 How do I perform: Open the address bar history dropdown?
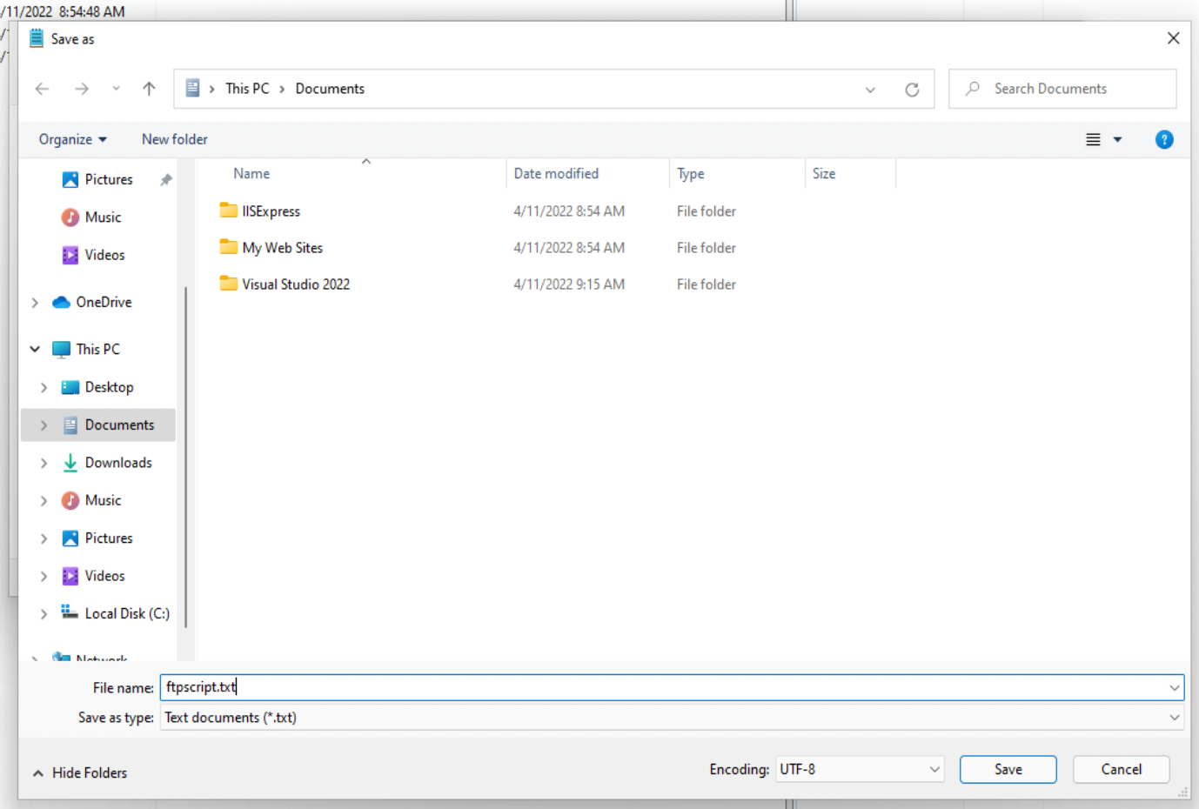(870, 90)
